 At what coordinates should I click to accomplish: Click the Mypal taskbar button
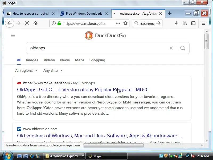(106, 156)
